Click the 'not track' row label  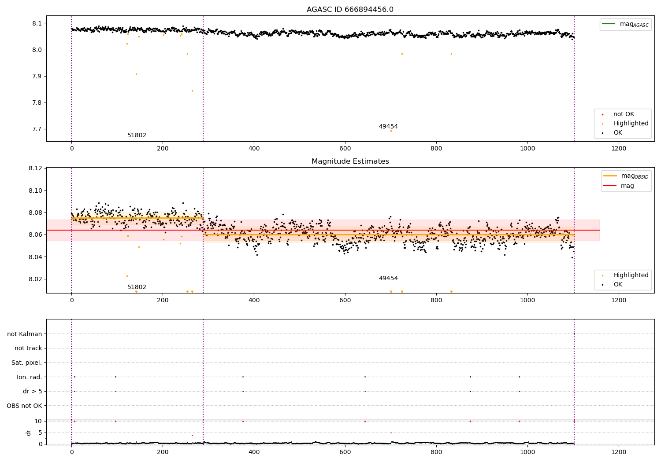coord(28,348)
